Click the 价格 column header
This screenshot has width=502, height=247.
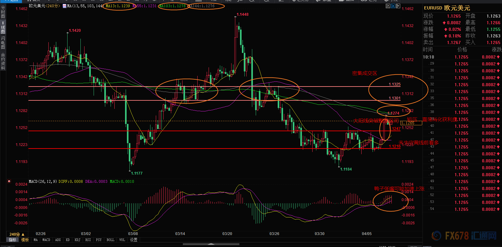tap(462, 49)
